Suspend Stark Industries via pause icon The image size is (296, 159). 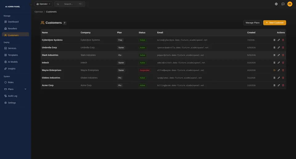(274, 55)
